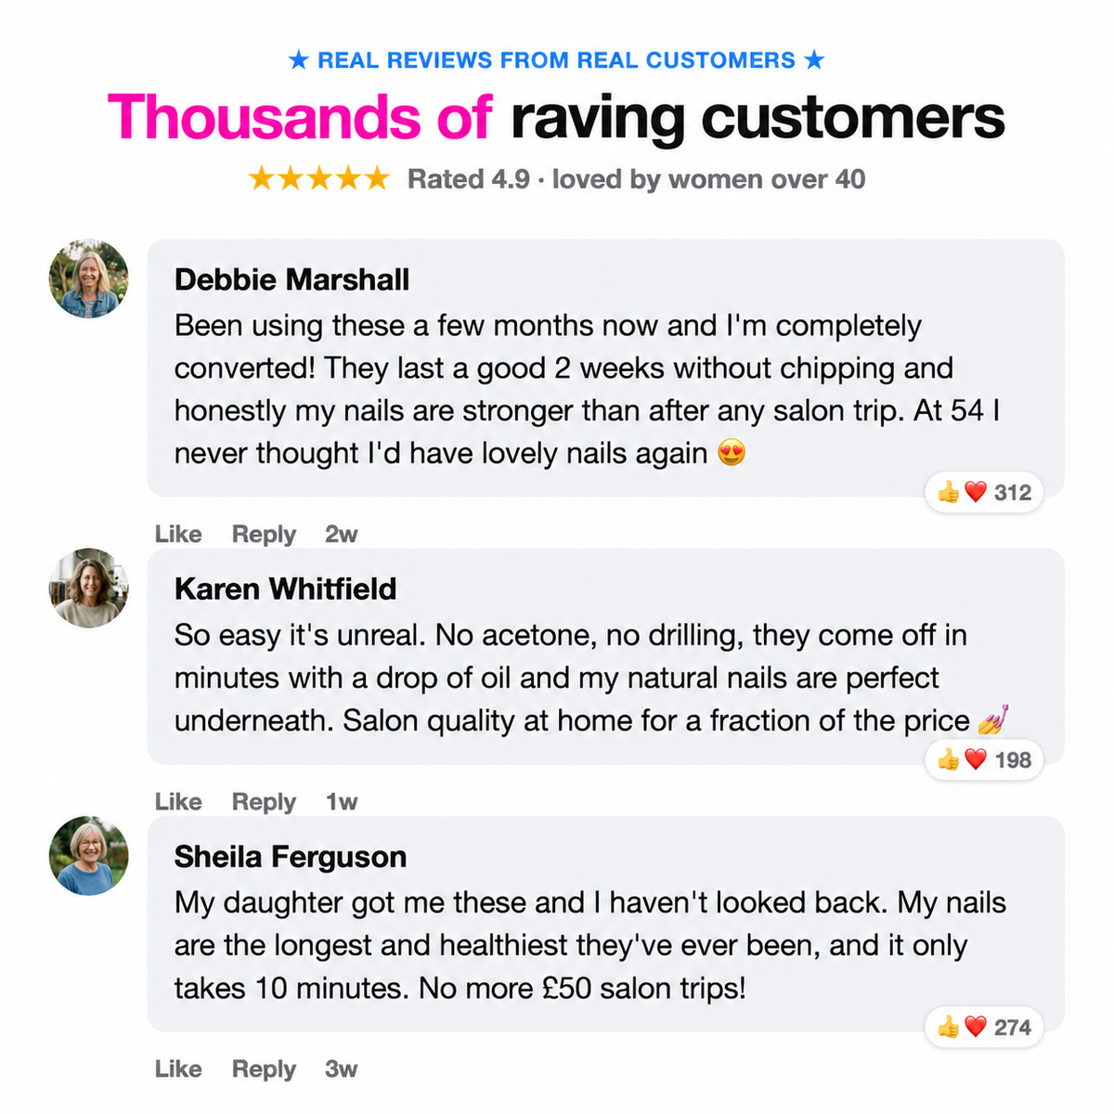The image size is (1114, 1114).
Task: Like Debbie Marshall's comment
Action: pyautogui.click(x=178, y=534)
